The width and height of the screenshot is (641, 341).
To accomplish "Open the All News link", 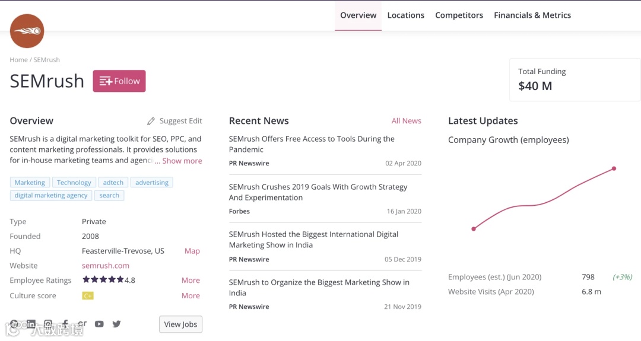I will 407,121.
